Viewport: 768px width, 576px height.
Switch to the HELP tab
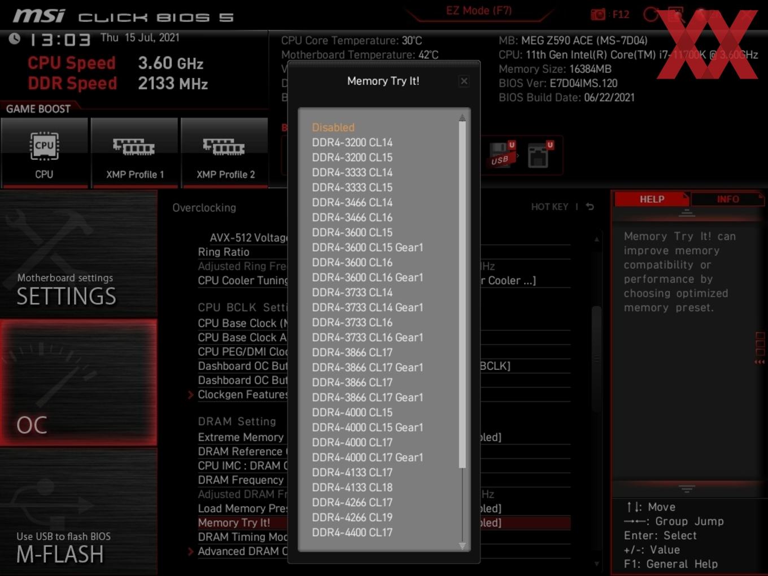(652, 199)
